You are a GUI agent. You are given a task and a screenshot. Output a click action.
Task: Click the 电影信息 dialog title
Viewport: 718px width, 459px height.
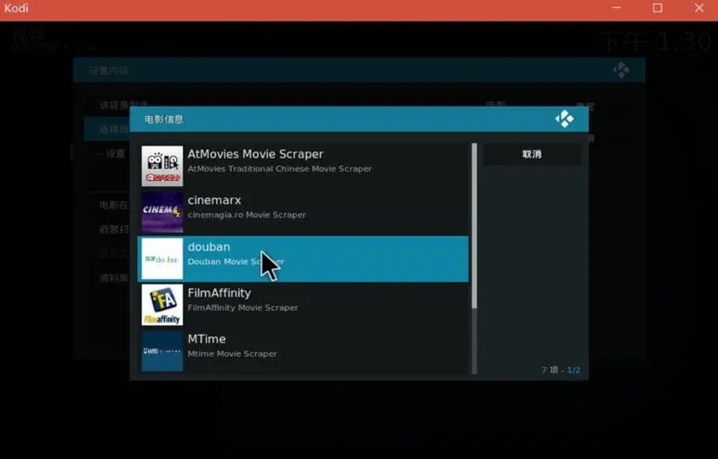pos(164,120)
